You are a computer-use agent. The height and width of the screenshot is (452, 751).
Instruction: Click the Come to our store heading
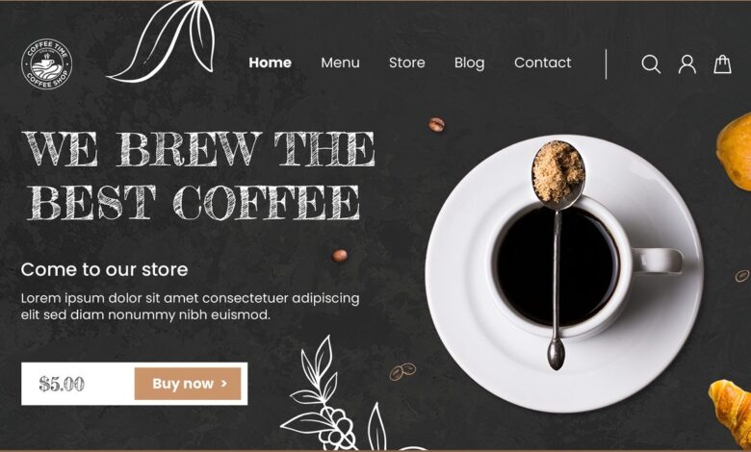[x=104, y=270]
